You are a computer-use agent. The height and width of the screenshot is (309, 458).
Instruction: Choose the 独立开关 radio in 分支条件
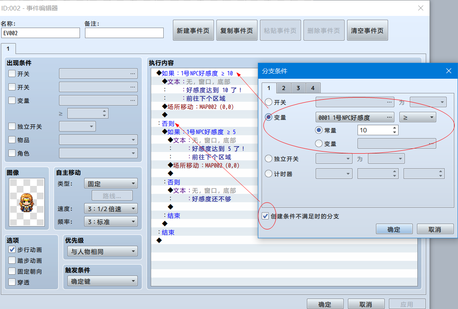pos(268,159)
